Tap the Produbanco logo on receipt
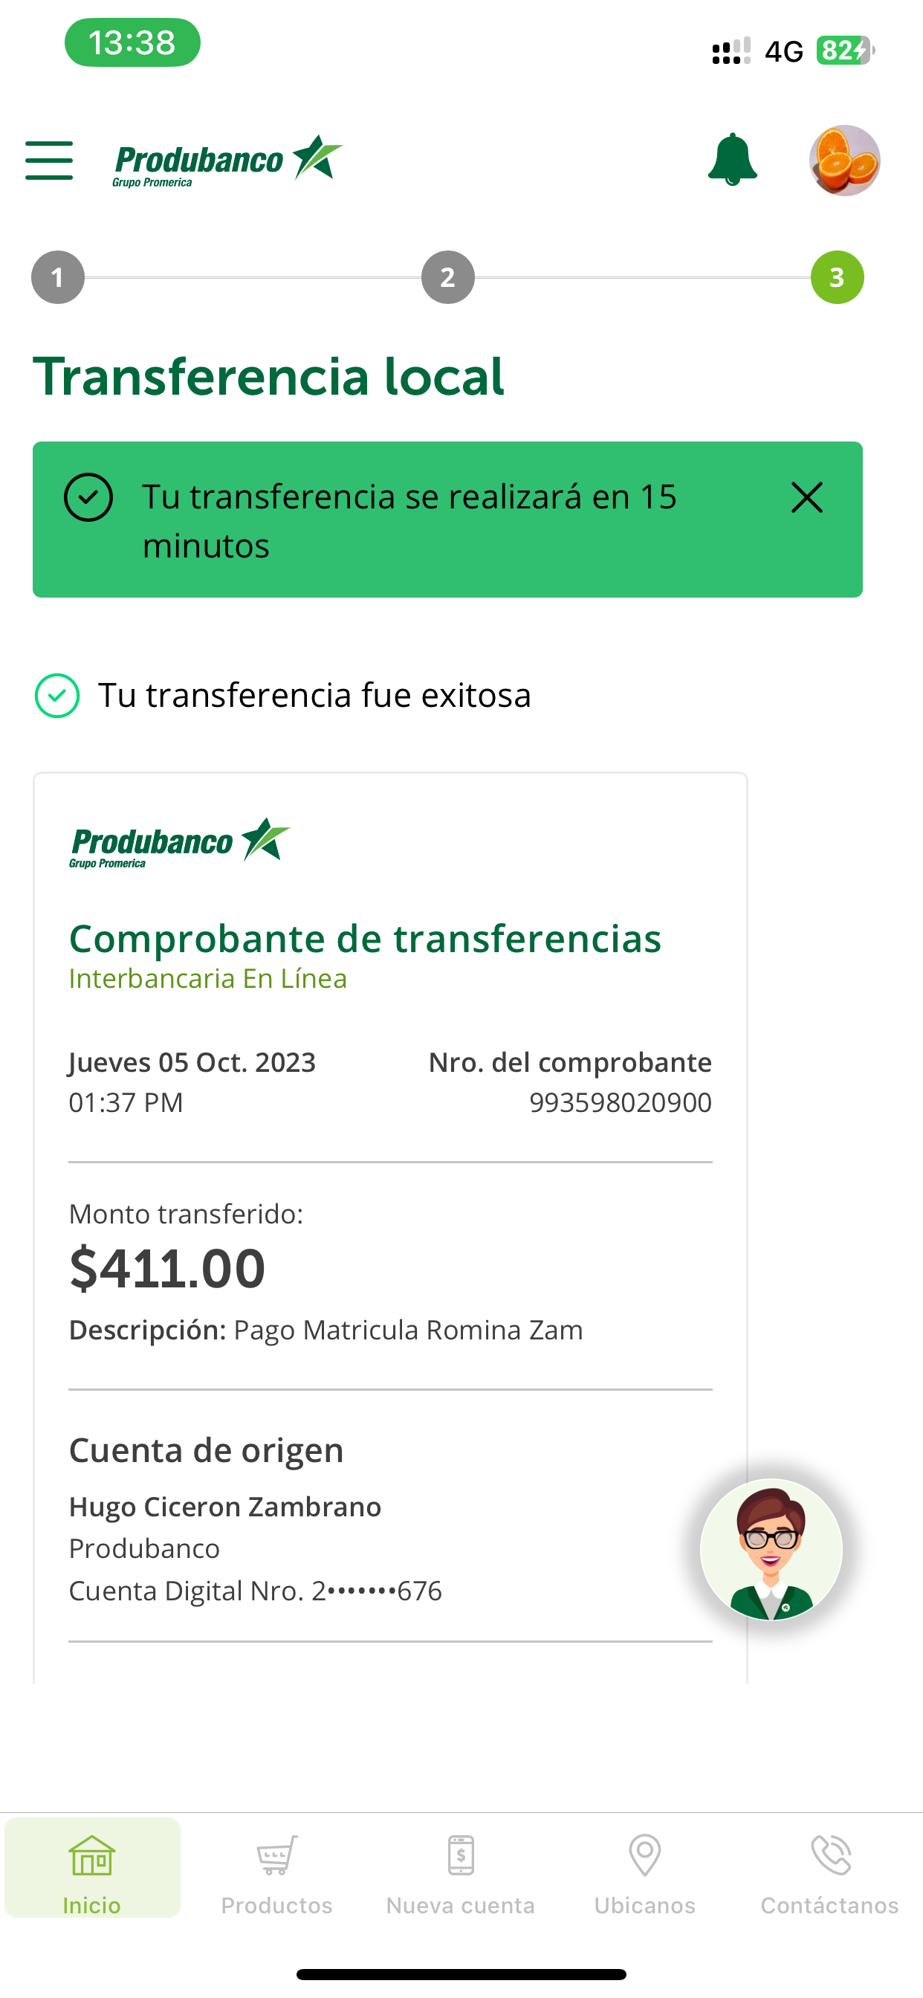Image resolution: width=923 pixels, height=1998 pixels. [x=179, y=842]
